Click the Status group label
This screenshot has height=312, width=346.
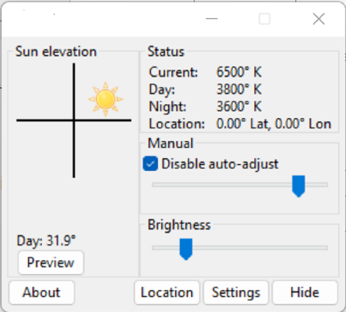pos(166,51)
